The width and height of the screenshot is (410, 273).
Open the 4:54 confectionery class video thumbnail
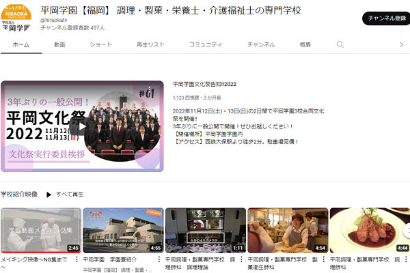tap(288, 231)
